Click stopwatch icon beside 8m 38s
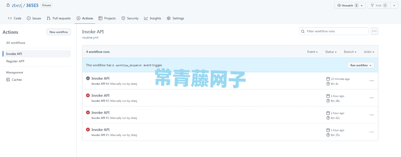 [x=328, y=101]
